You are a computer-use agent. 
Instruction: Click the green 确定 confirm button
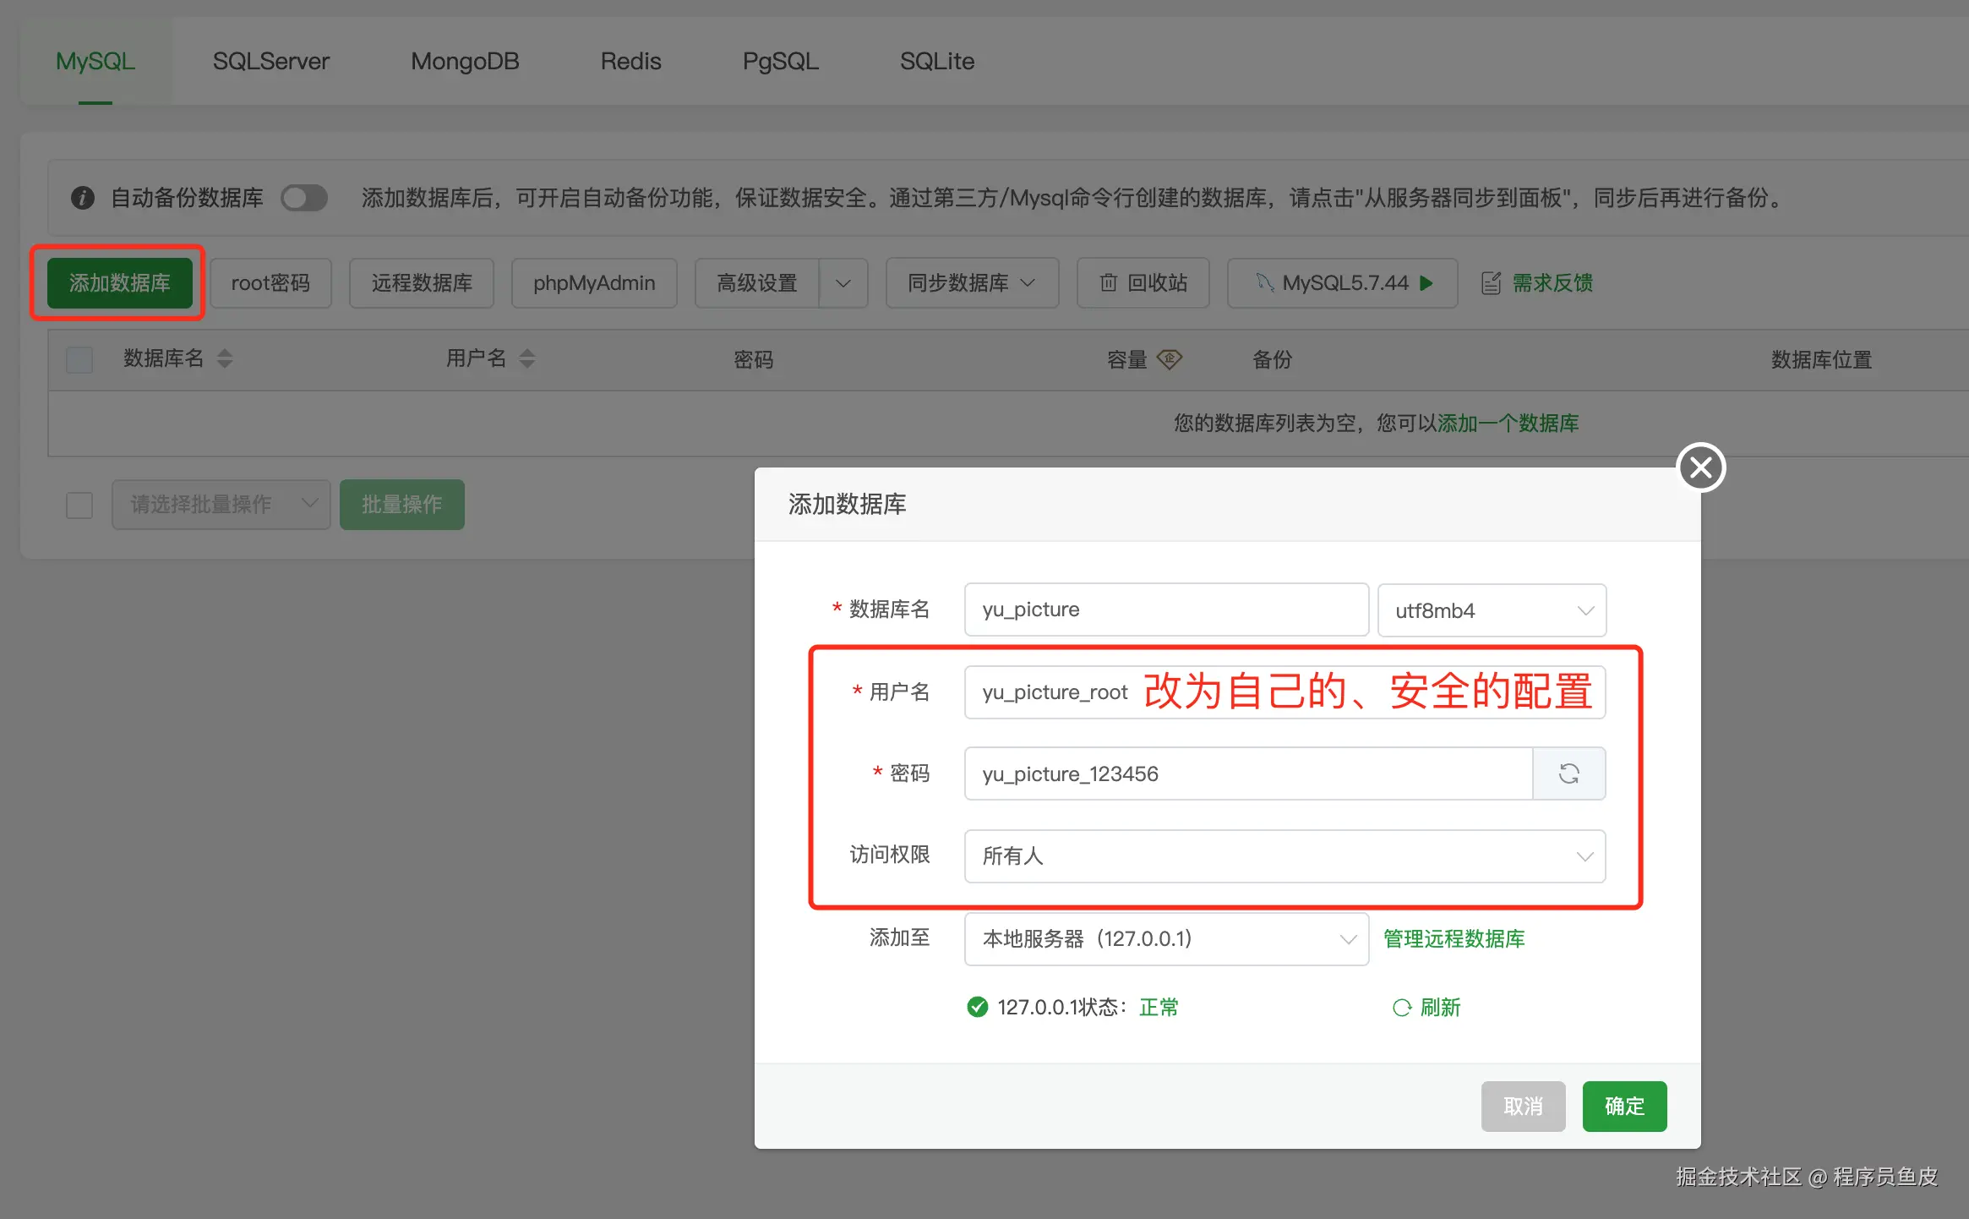[1623, 1106]
